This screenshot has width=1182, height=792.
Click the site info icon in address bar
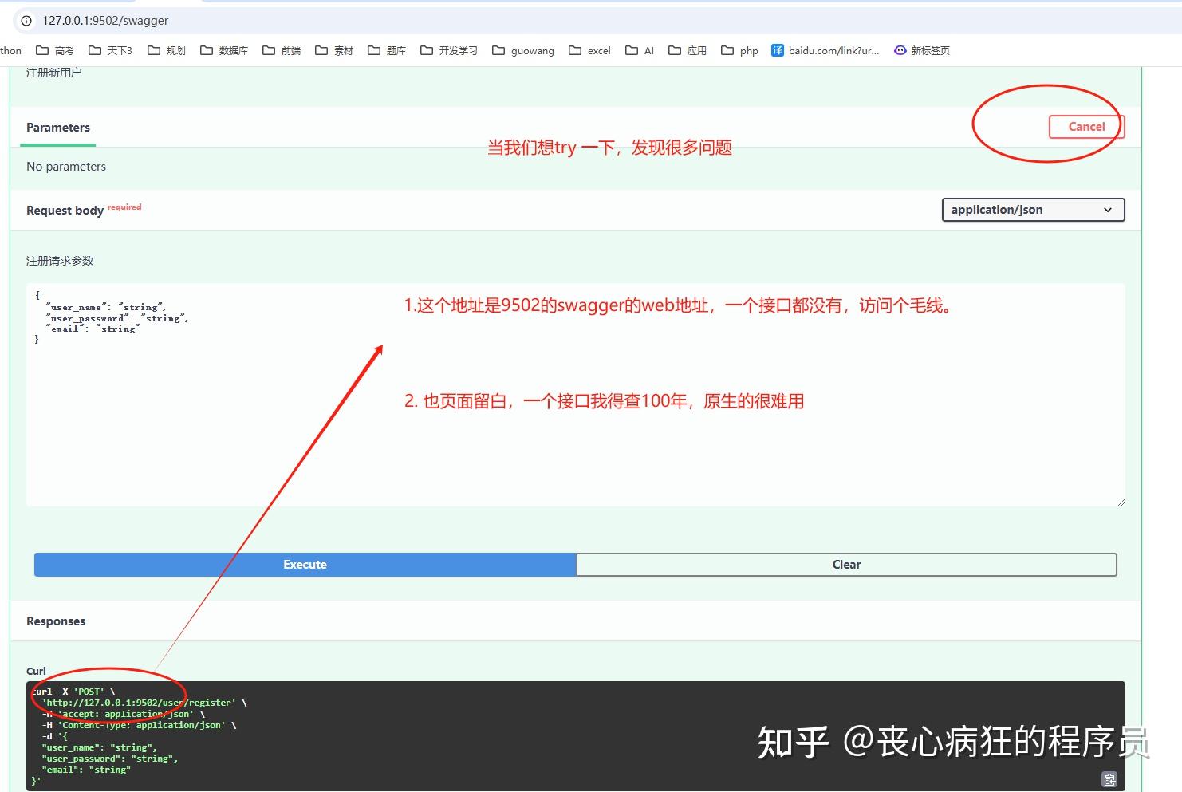click(x=26, y=21)
